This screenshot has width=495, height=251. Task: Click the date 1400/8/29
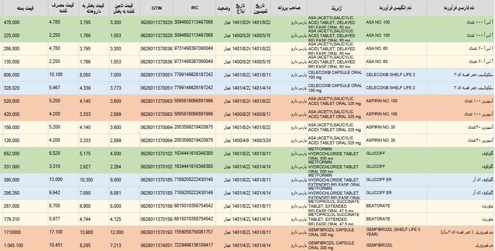click(241, 114)
